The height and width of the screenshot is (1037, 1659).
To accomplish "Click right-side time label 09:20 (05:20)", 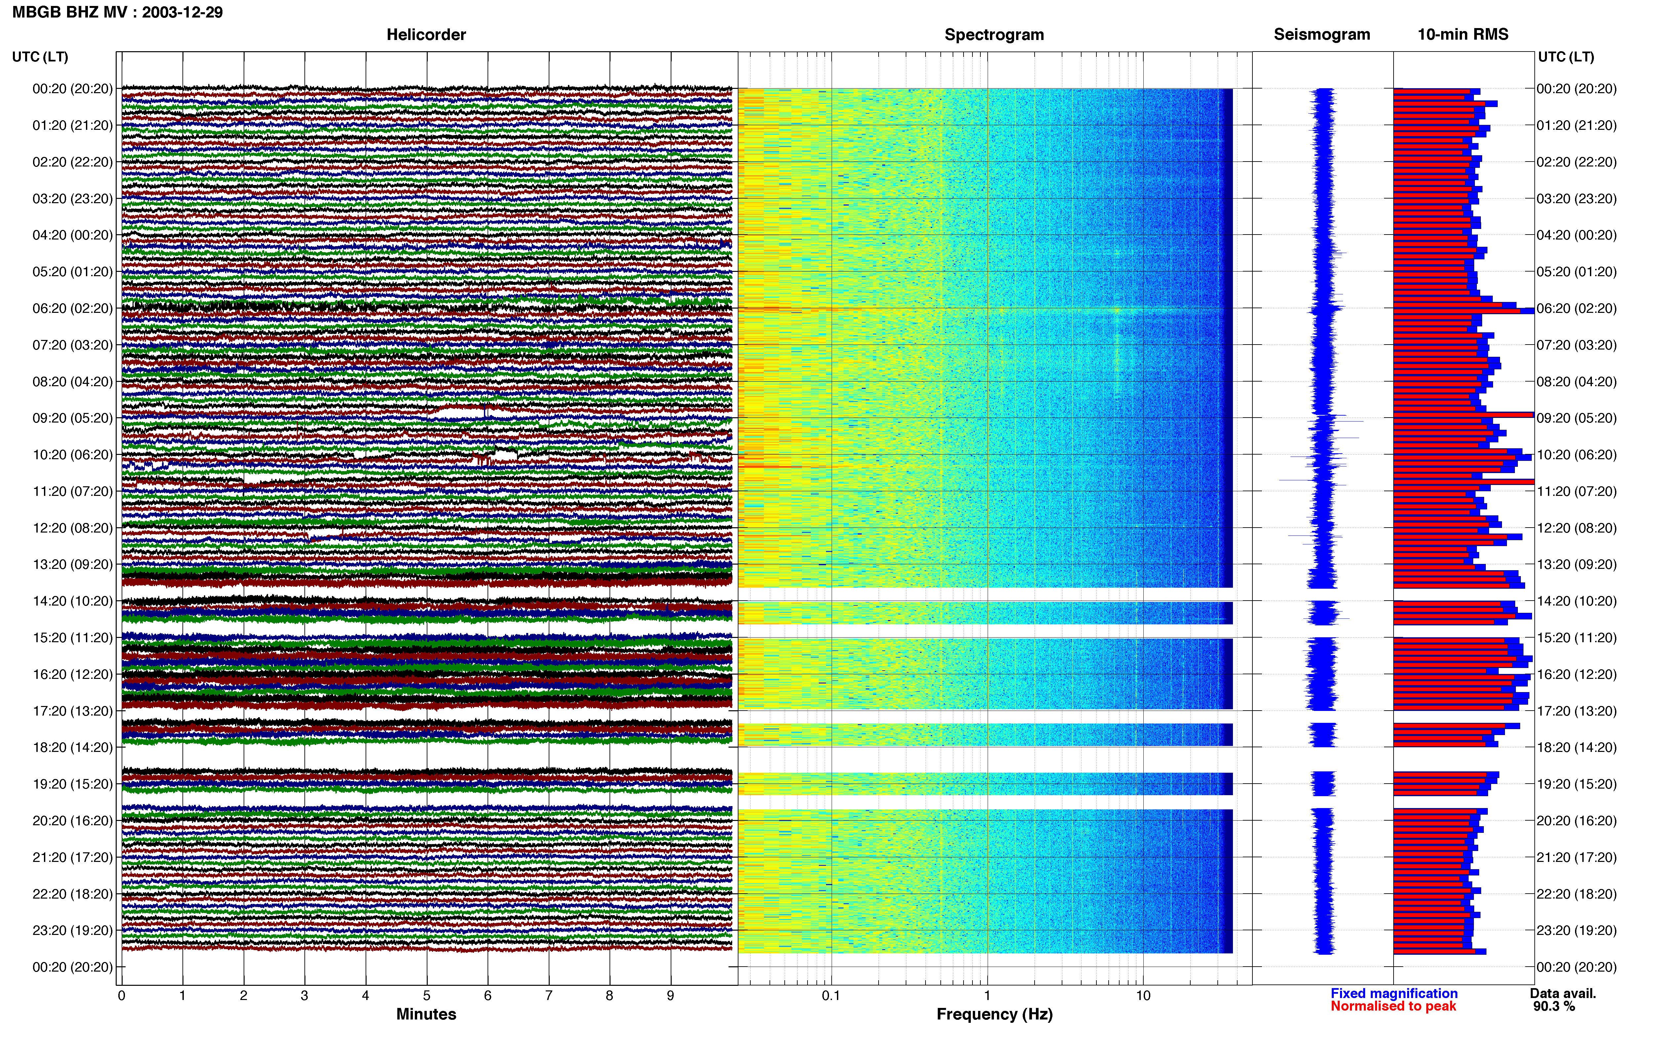I will (1576, 418).
